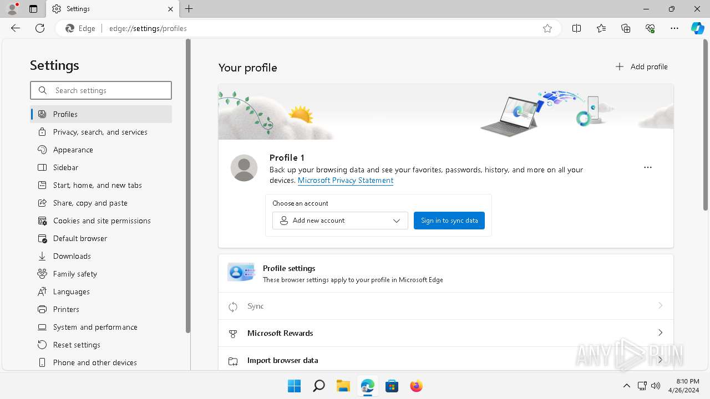Screen dimensions: 710x399
Task: Open Reset settings section
Action: 101,345
